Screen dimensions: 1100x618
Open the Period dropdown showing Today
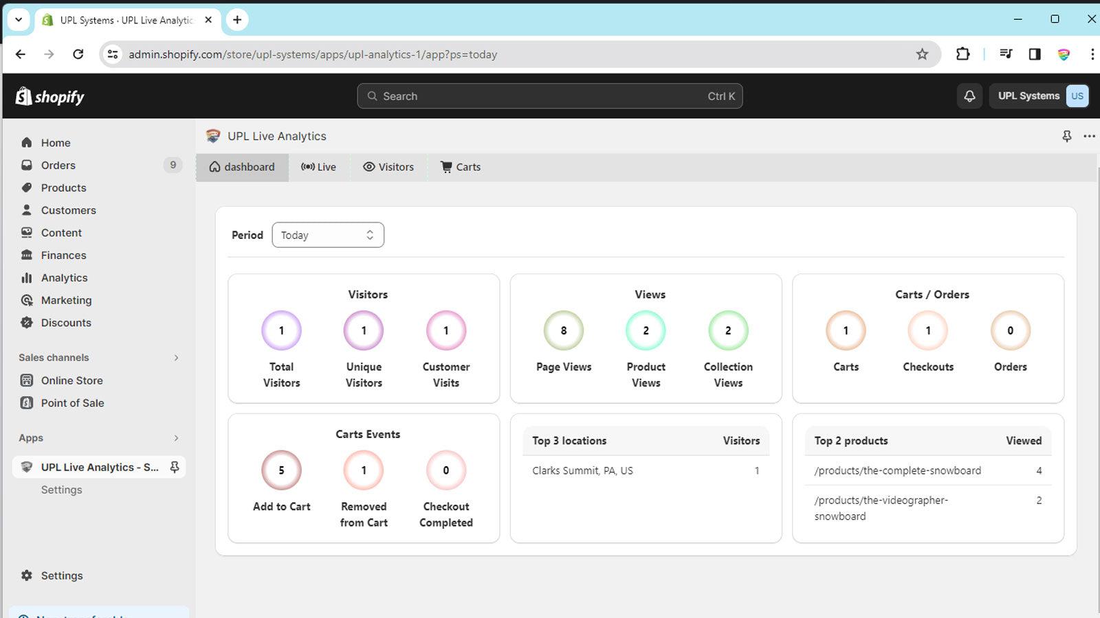pyautogui.click(x=328, y=235)
